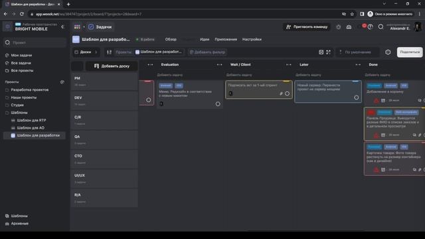Switch to the Обзор tab
This screenshot has height=239, width=425.
pyautogui.click(x=171, y=40)
